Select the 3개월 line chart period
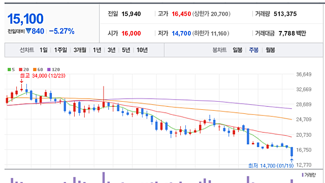 80,50
